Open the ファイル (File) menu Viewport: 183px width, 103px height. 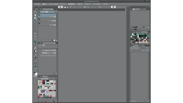point(37,4)
